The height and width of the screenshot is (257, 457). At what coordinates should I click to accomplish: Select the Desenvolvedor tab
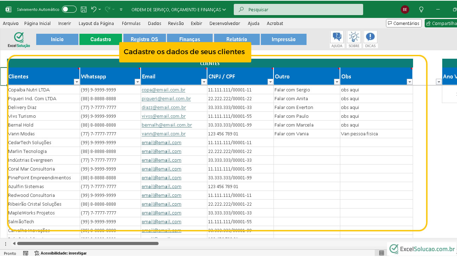225,23
